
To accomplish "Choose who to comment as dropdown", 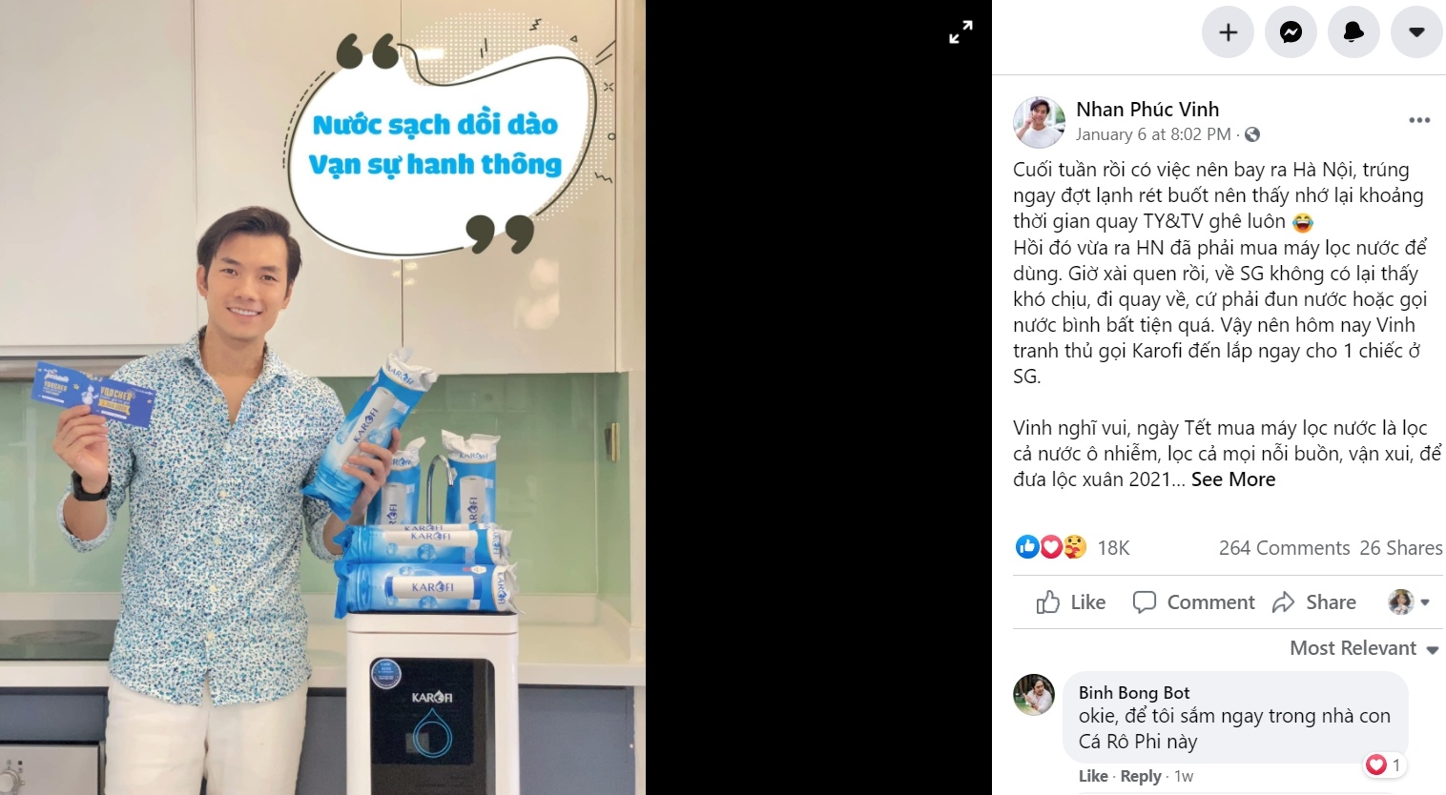I will (x=1409, y=602).
